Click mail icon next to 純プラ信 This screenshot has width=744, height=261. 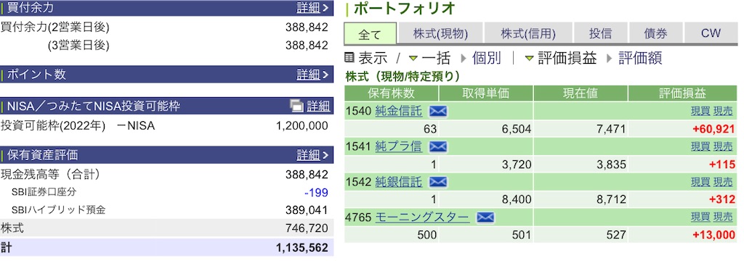point(438,147)
